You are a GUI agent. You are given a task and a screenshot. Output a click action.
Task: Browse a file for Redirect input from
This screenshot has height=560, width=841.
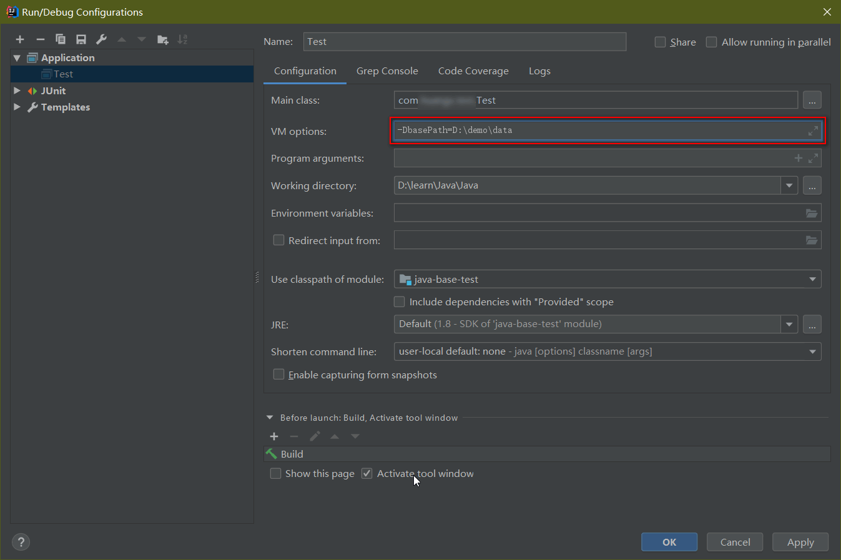coord(812,240)
